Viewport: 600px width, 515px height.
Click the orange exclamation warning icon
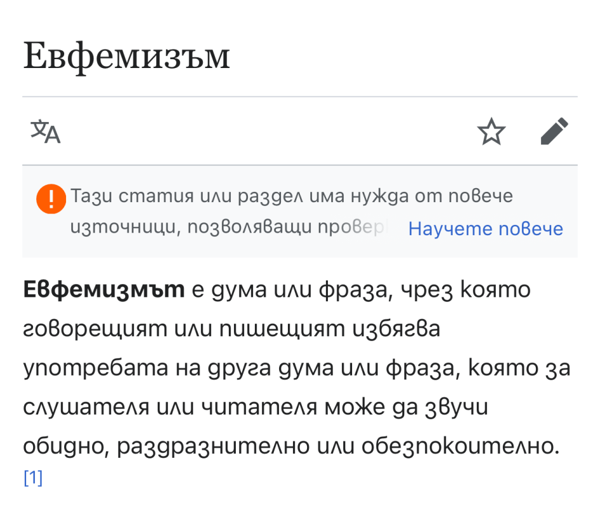(51, 198)
